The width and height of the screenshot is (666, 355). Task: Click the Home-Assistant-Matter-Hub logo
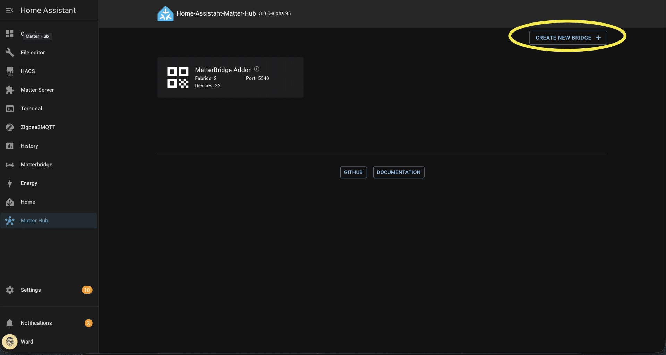click(x=165, y=13)
